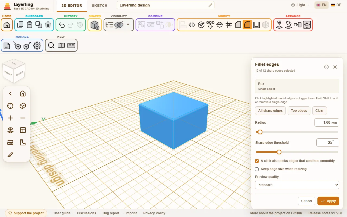
Task: Open the Light theme dropdown
Action: coord(300,5)
